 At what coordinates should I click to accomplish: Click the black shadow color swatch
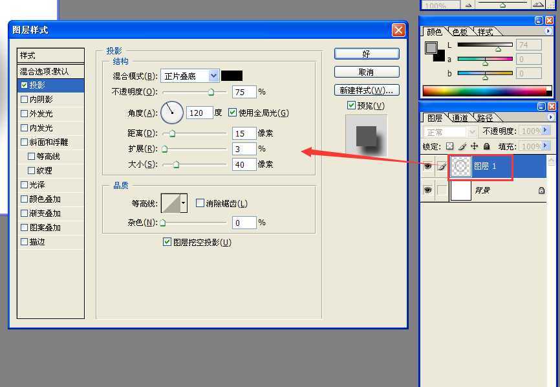tap(232, 76)
